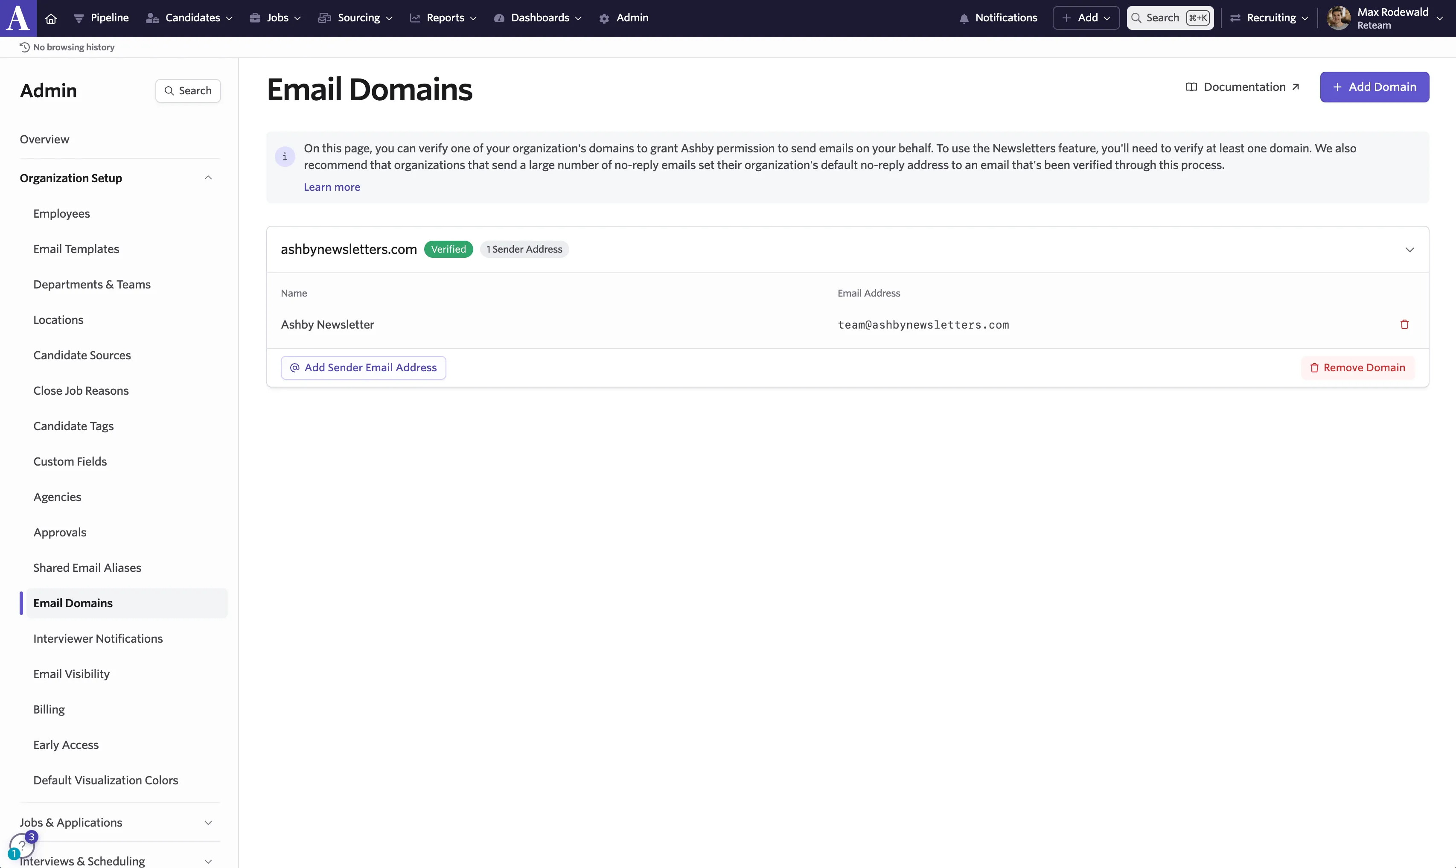Go to the Home icon
This screenshot has width=1456, height=868.
click(x=51, y=18)
